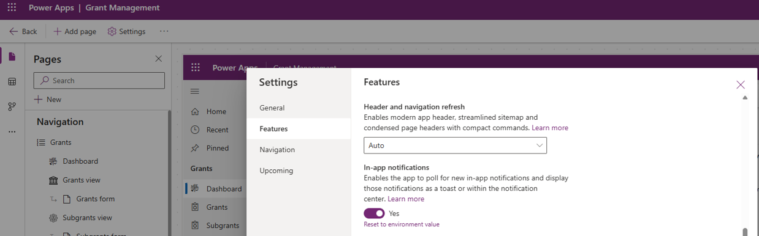Click the Pages search field

click(99, 80)
